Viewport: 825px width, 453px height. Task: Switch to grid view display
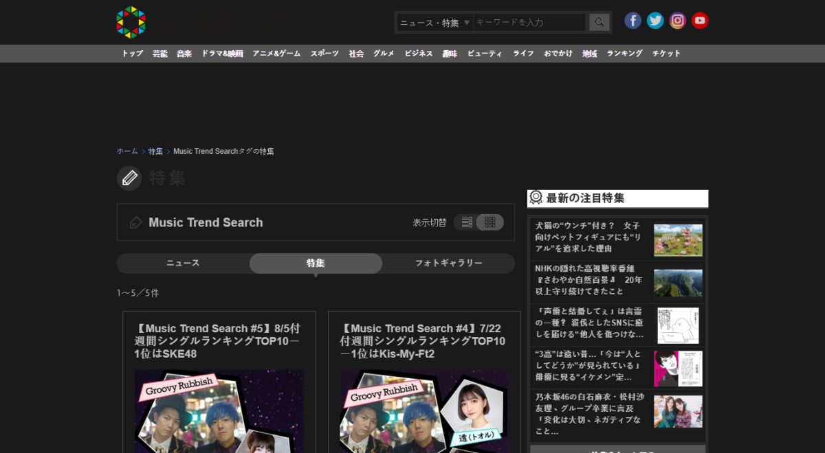490,222
